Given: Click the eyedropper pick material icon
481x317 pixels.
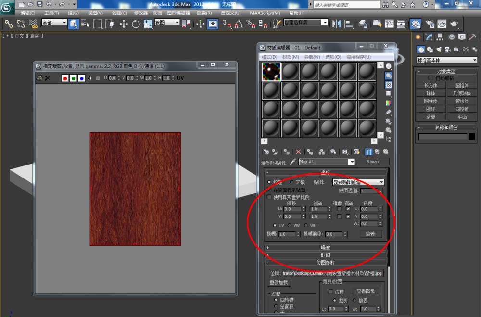Looking at the screenshot, I should (292, 162).
